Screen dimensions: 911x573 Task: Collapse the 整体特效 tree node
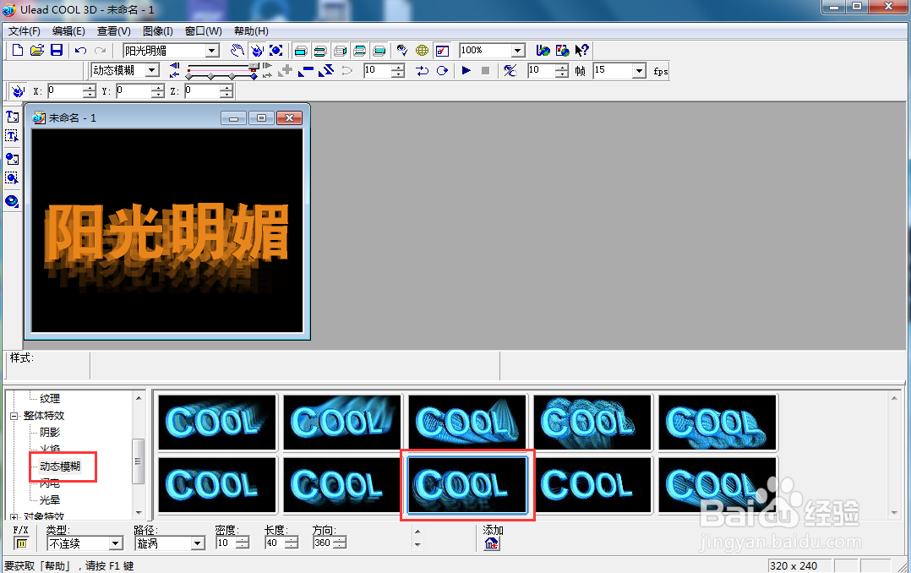coord(14,416)
